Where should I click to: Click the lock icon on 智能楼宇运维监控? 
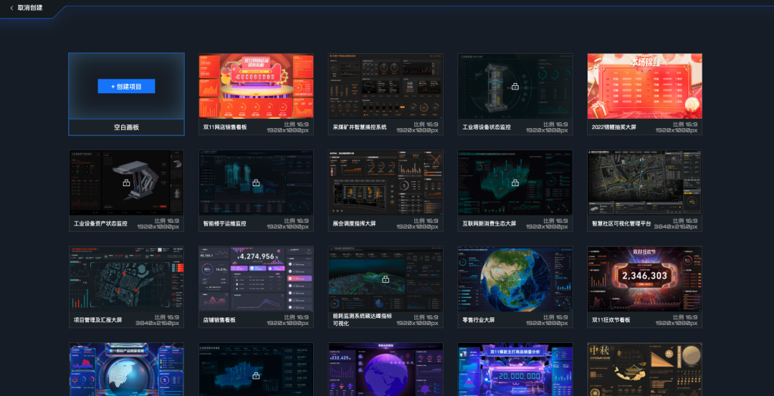pyautogui.click(x=256, y=183)
